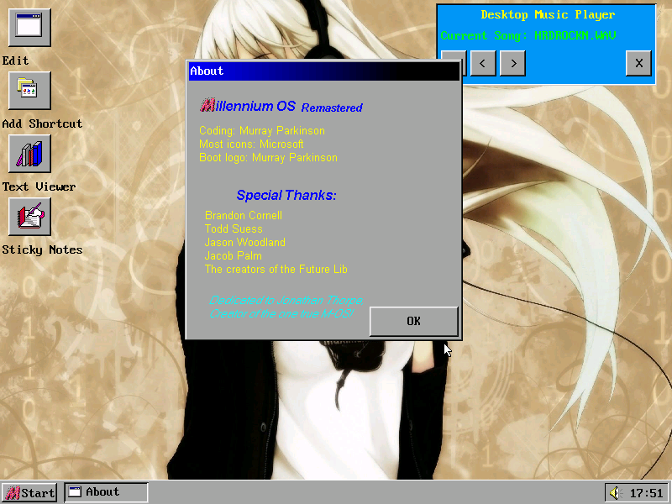Click the 'Sticky Notes' label text
Screen dimensions: 672x504
(x=42, y=249)
